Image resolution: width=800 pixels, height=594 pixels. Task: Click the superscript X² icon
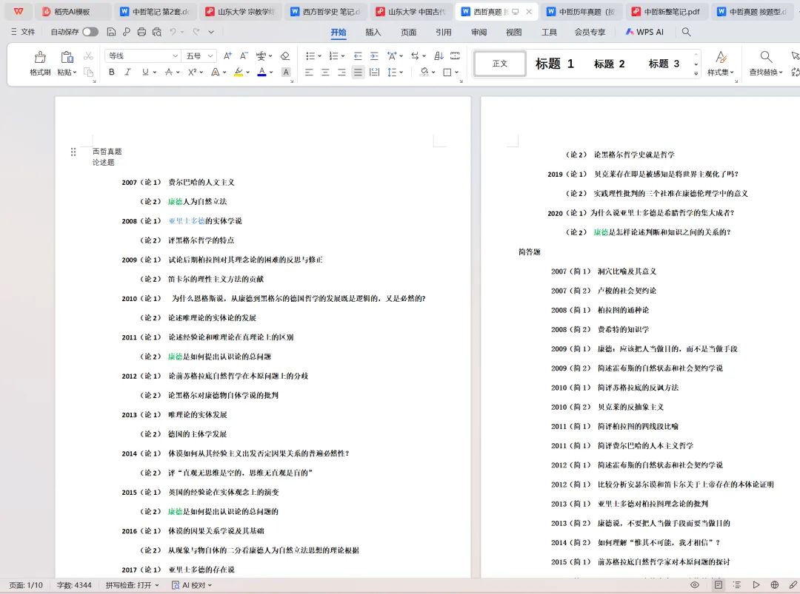click(191, 72)
